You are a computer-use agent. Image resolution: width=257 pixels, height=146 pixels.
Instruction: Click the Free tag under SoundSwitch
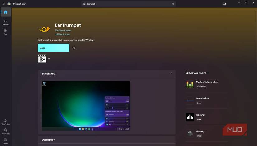tap(199, 103)
